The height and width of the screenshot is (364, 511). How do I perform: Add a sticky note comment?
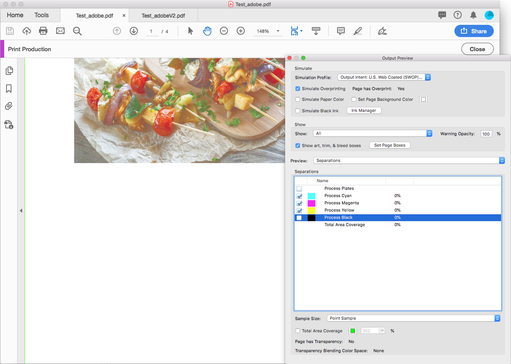point(341,31)
